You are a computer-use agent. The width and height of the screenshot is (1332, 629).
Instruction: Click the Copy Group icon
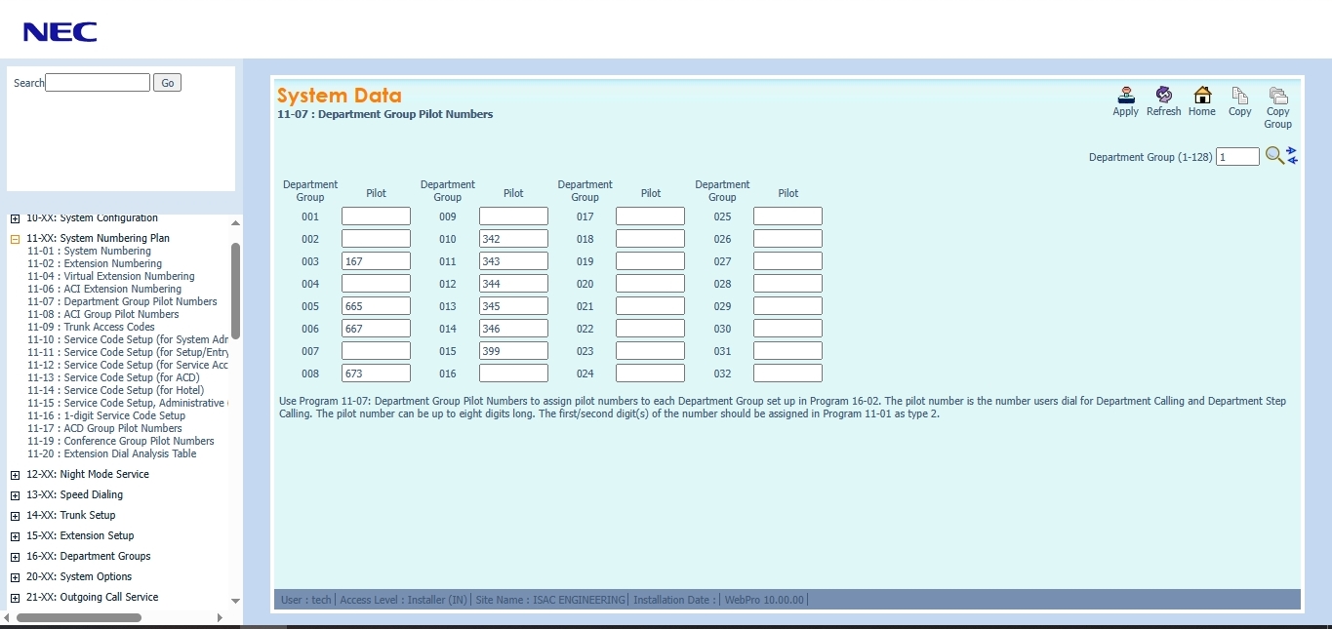click(1277, 96)
